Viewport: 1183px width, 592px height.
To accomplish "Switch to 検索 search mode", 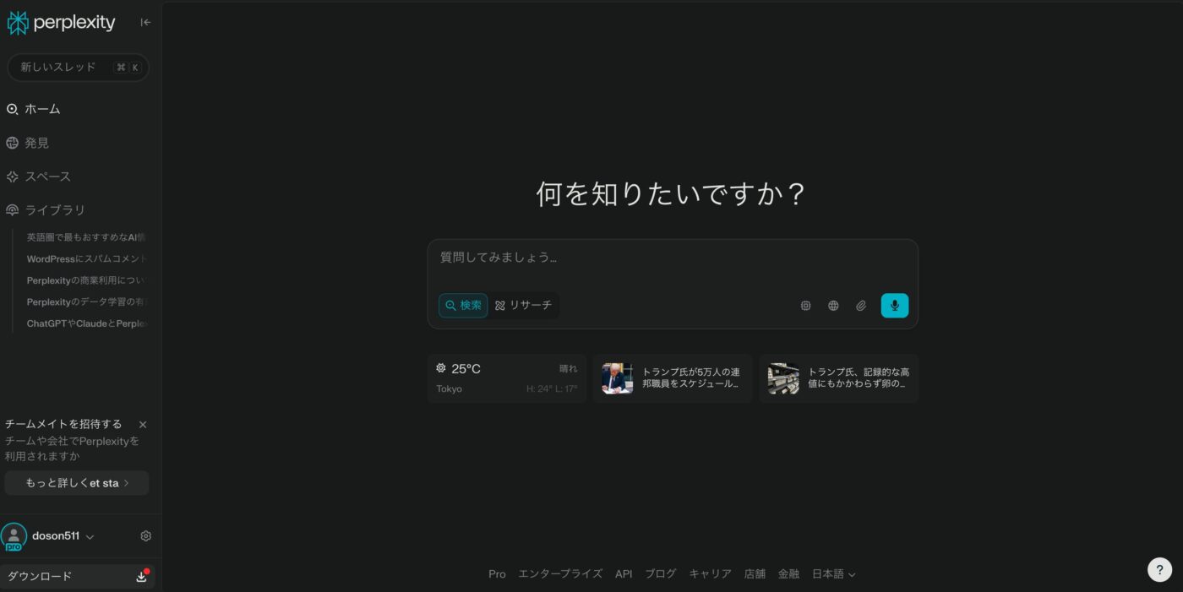I will 463,306.
